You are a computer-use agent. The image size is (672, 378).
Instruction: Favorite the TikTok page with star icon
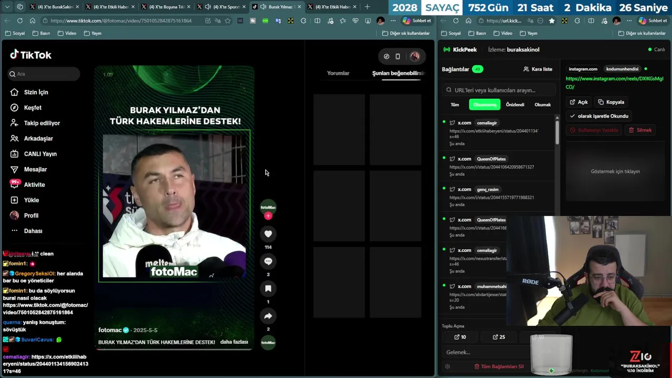227,20
